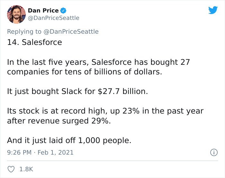Click the sentence about stock at record high
This screenshot has height=178, width=225.
[x=105, y=111]
